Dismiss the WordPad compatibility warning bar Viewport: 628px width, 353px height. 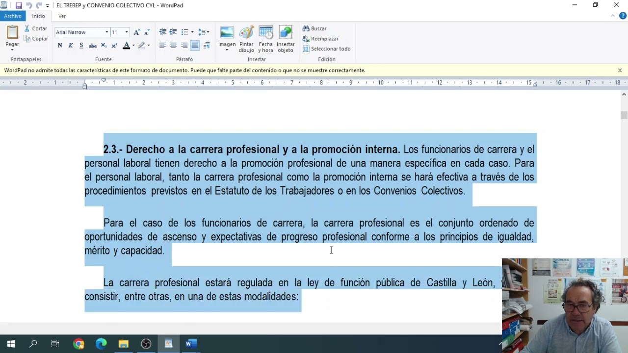(x=620, y=70)
